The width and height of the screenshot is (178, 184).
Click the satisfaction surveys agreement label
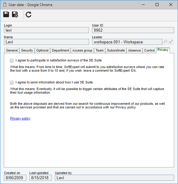point(58,60)
